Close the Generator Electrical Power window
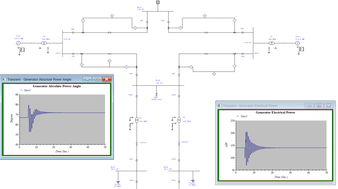This screenshot has width=338, height=189. click(x=329, y=105)
